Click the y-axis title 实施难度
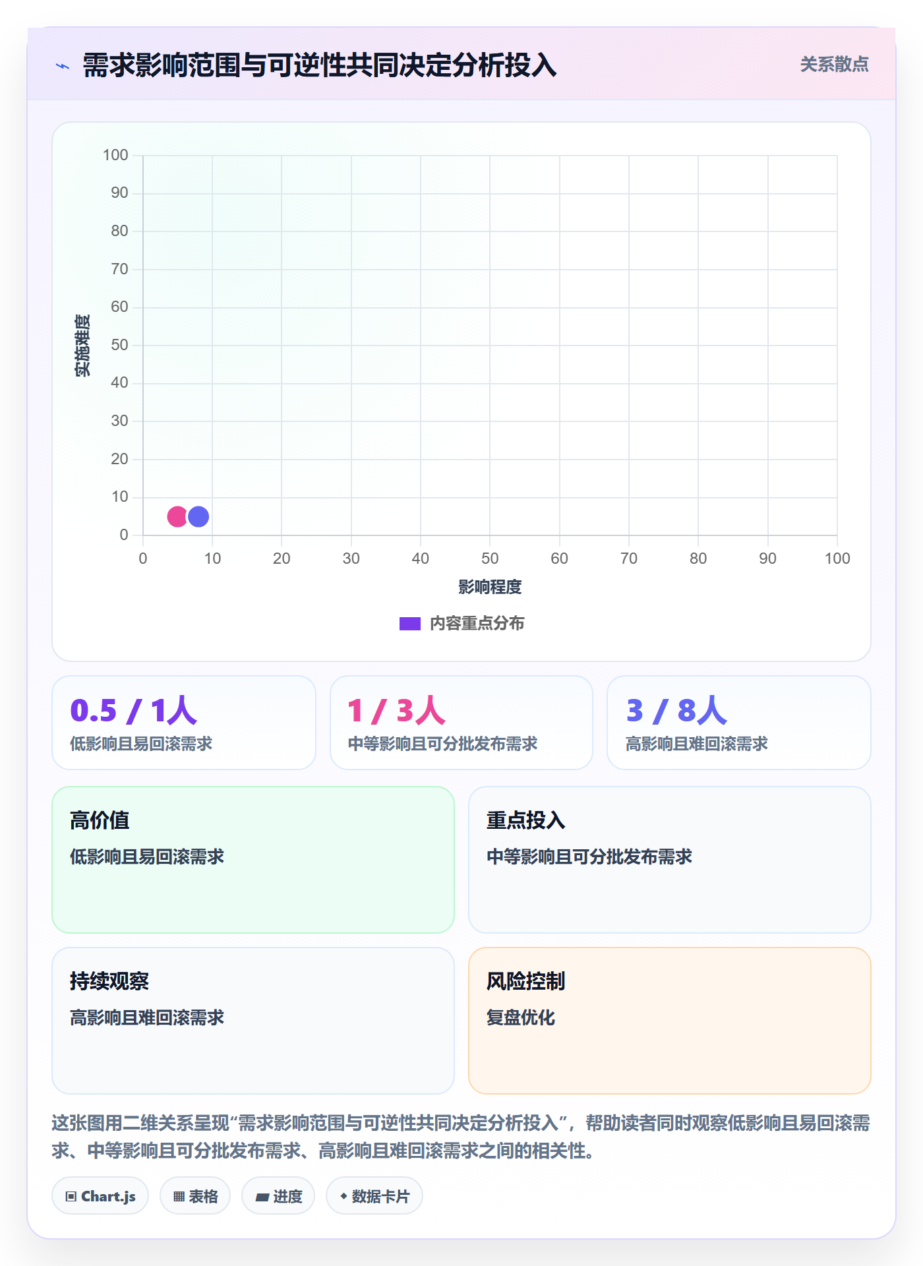923x1266 pixels. [x=82, y=346]
